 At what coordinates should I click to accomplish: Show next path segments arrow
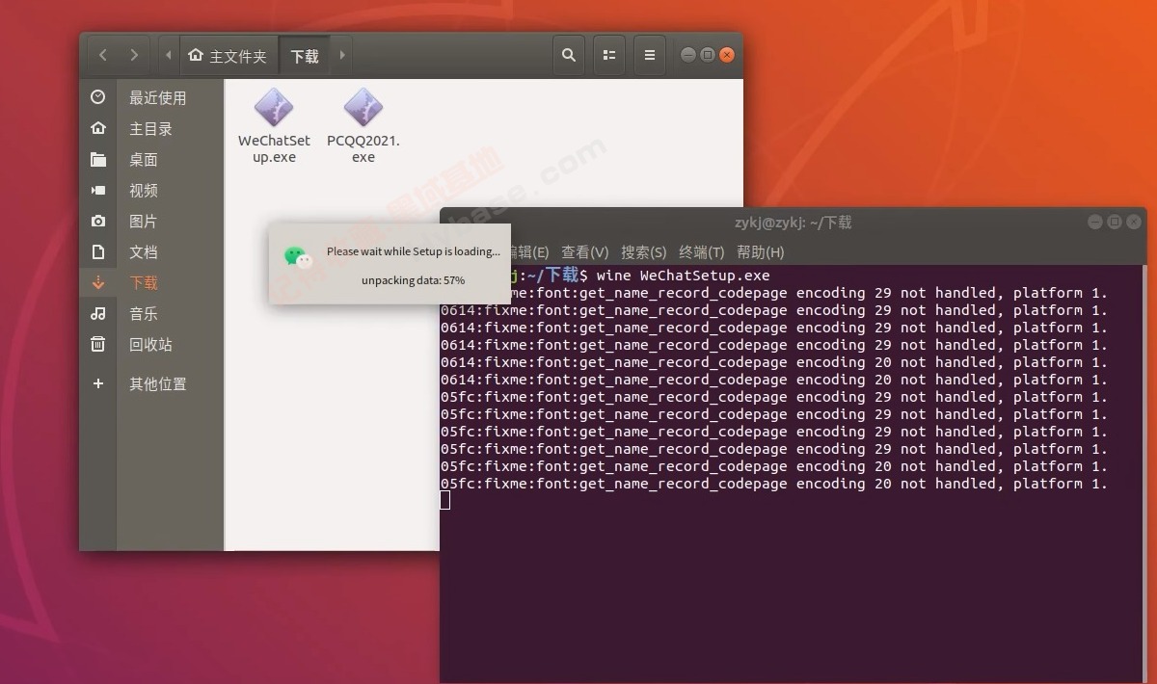pyautogui.click(x=342, y=56)
